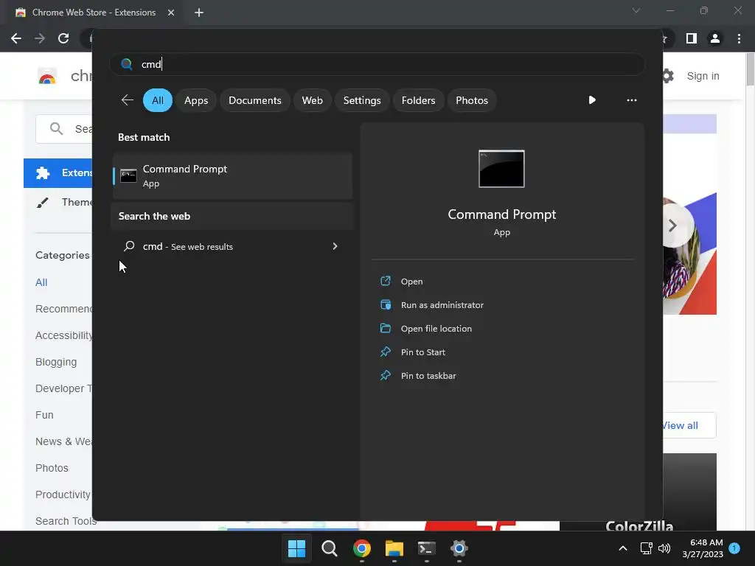
Task: Advance the Web Store carousel next arrow
Action: (673, 226)
